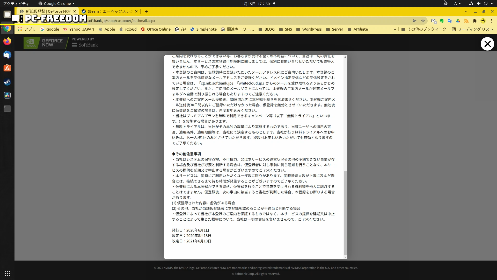The height and width of the screenshot is (280, 497).
Task: Close the terms modal with X button
Action: click(x=487, y=44)
